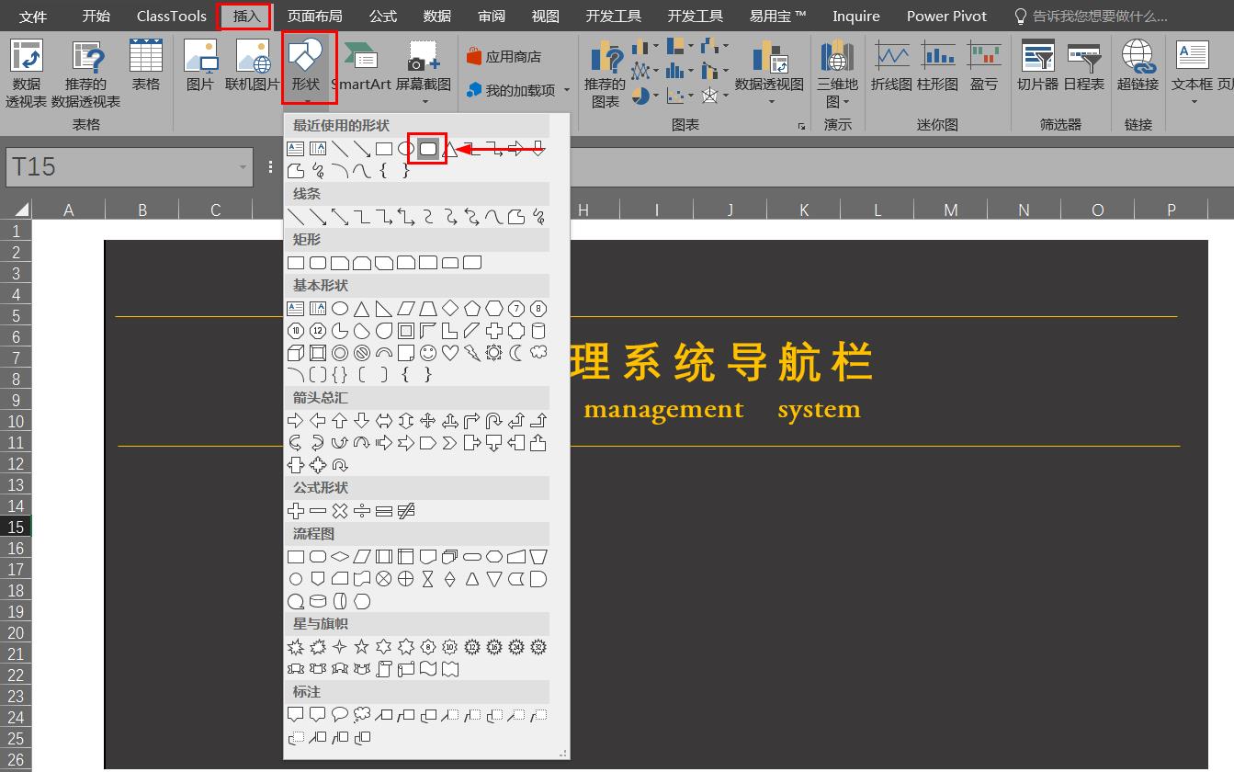Click the Name Box showing T15
This screenshot has height=772, width=1234.
[x=129, y=167]
